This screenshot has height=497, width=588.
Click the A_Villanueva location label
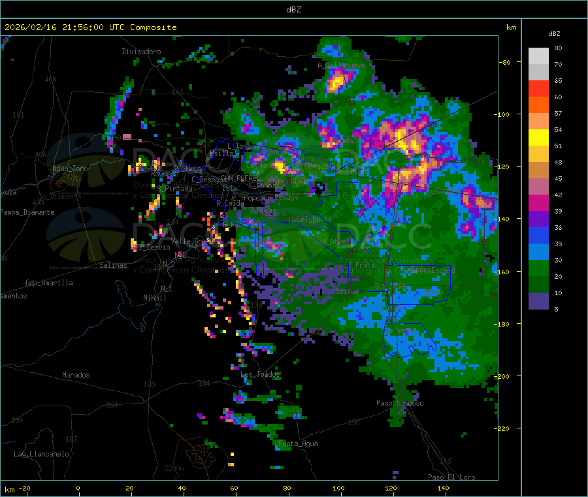(341, 65)
